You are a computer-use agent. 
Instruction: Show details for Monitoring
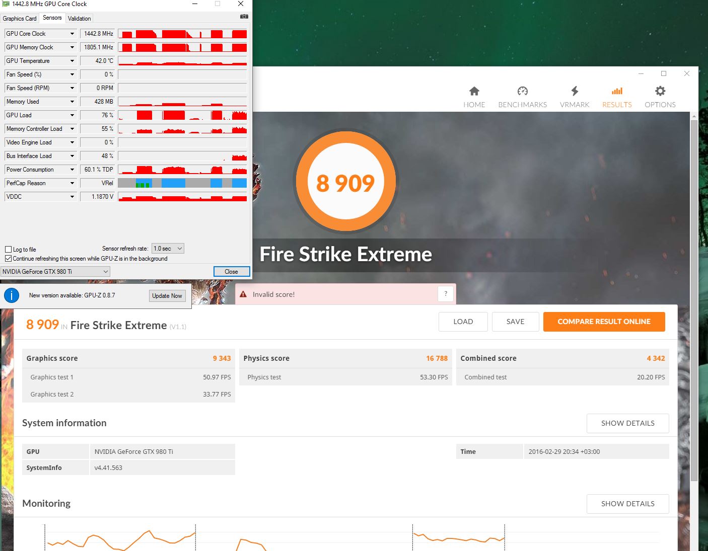click(628, 504)
